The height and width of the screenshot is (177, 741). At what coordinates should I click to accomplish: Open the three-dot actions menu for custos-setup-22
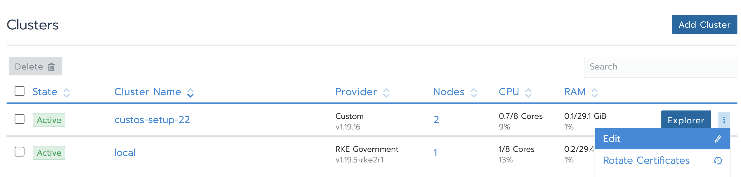(x=724, y=120)
